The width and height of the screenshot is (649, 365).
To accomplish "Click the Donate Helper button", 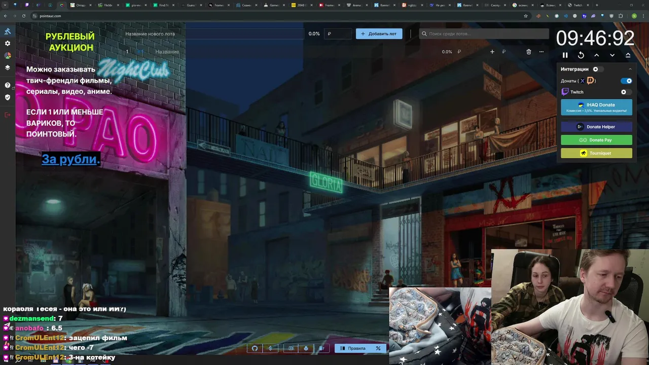I will click(596, 127).
